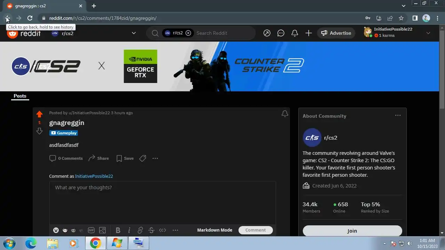Open Chrome's three-dot menu
The image size is (445, 250).
[437, 18]
